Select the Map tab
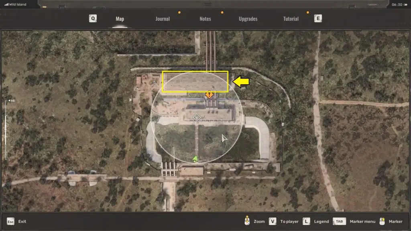 pyautogui.click(x=120, y=19)
